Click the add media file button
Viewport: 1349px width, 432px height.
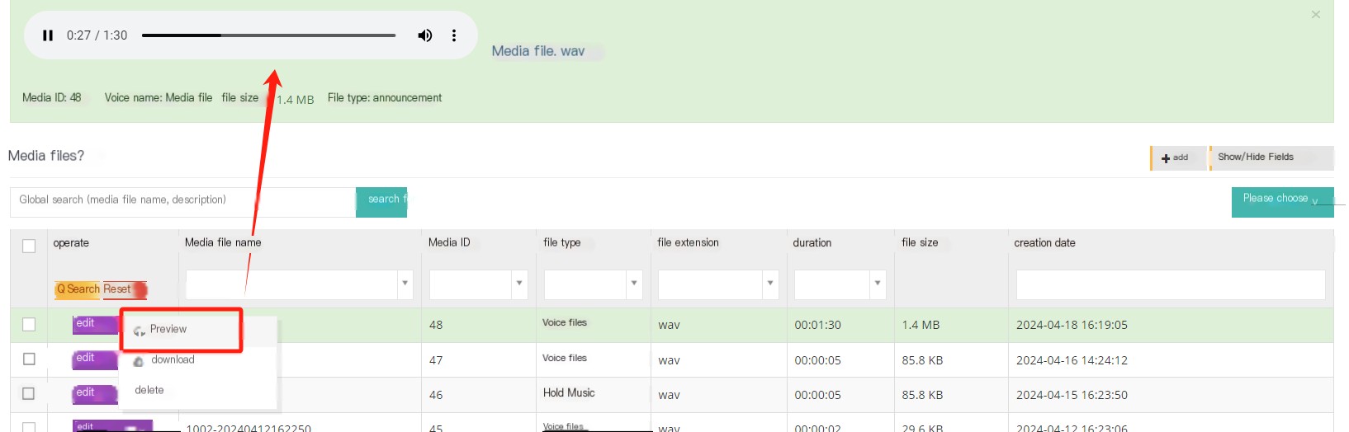(1178, 157)
